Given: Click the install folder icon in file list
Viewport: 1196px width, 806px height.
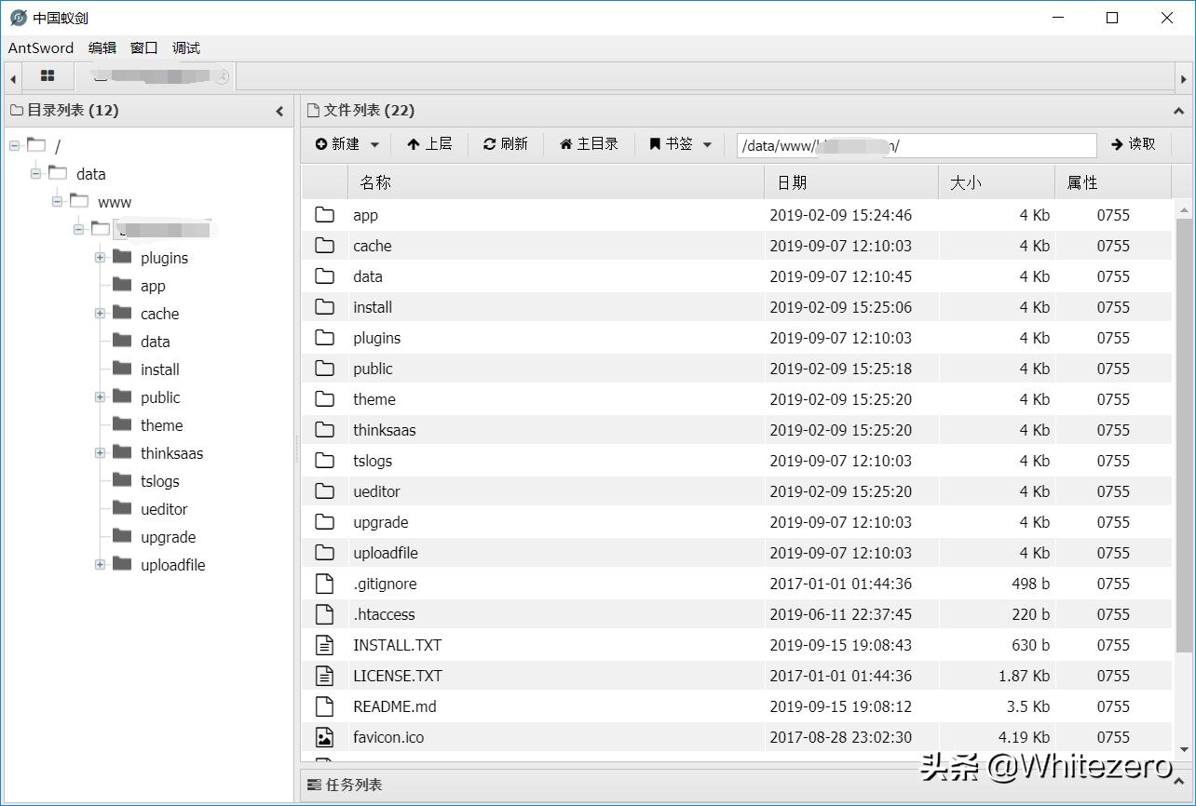Looking at the screenshot, I should pyautogui.click(x=324, y=307).
